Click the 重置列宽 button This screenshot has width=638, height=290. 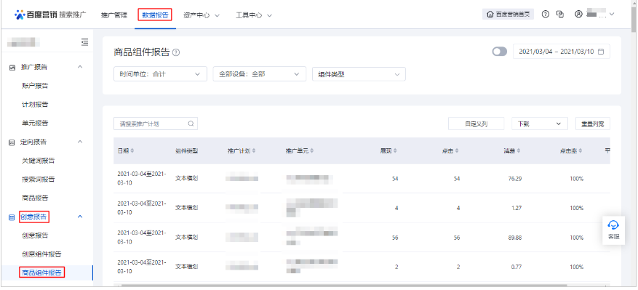click(593, 124)
